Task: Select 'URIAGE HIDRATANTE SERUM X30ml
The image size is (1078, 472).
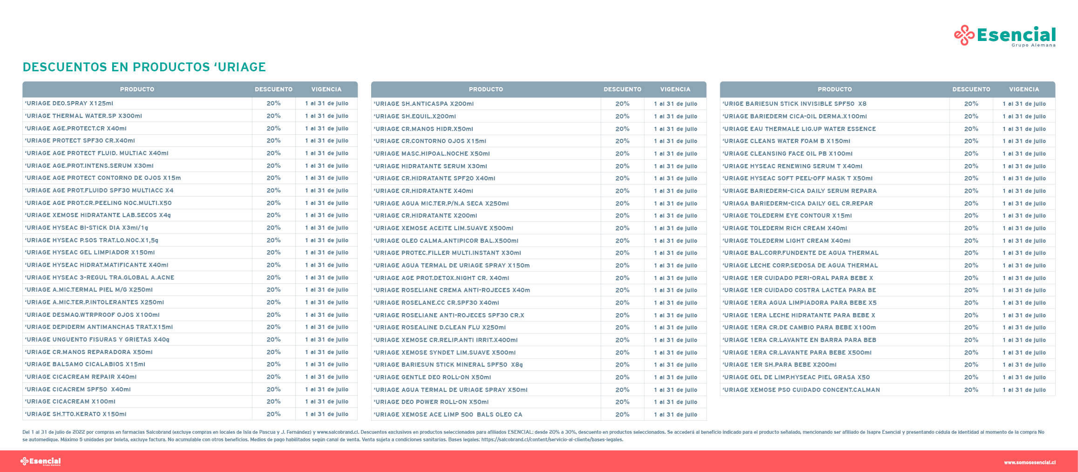Action: coord(539,166)
